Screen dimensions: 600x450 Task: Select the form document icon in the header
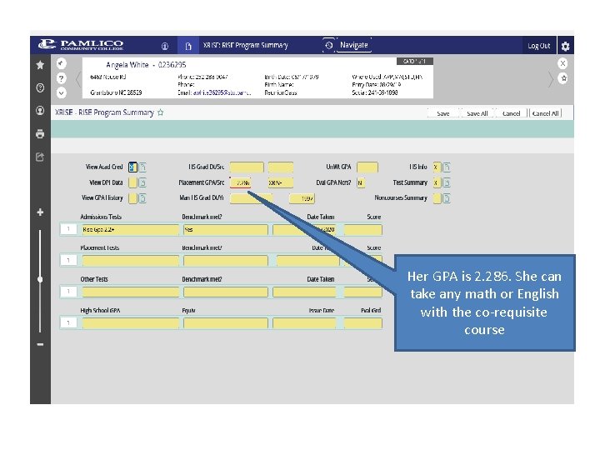coord(188,46)
